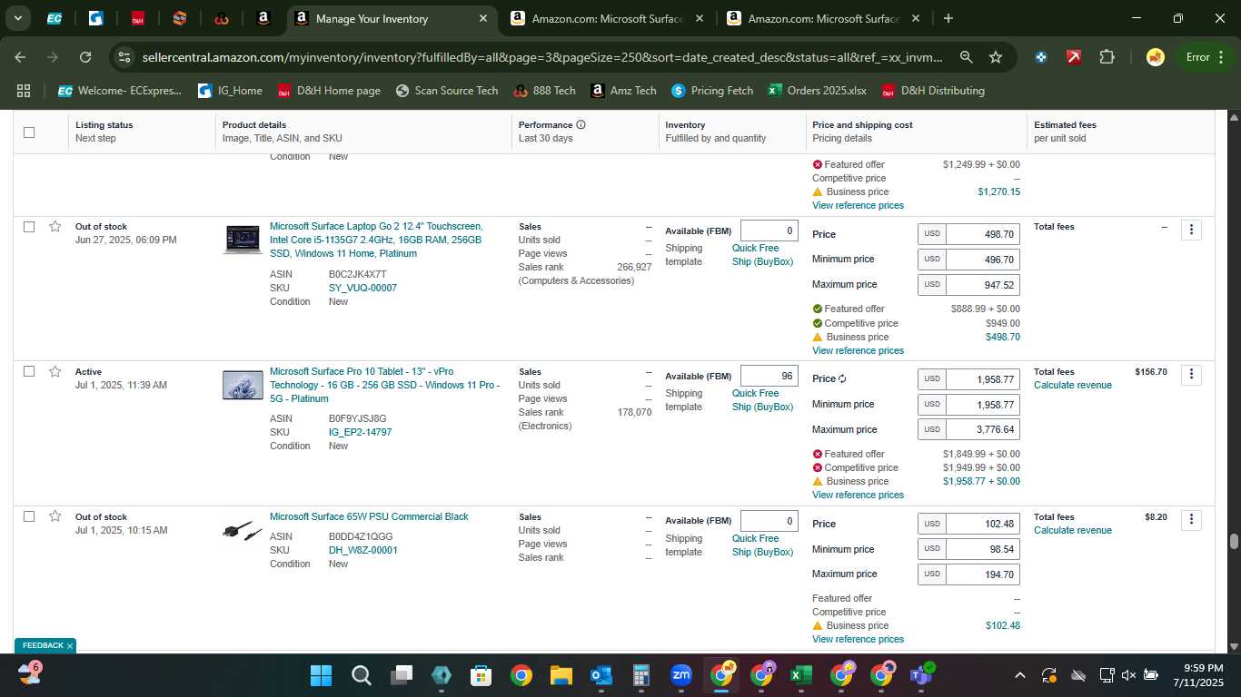Show hidden system tray icons chevron
1241x697 pixels.
pos(1019,675)
